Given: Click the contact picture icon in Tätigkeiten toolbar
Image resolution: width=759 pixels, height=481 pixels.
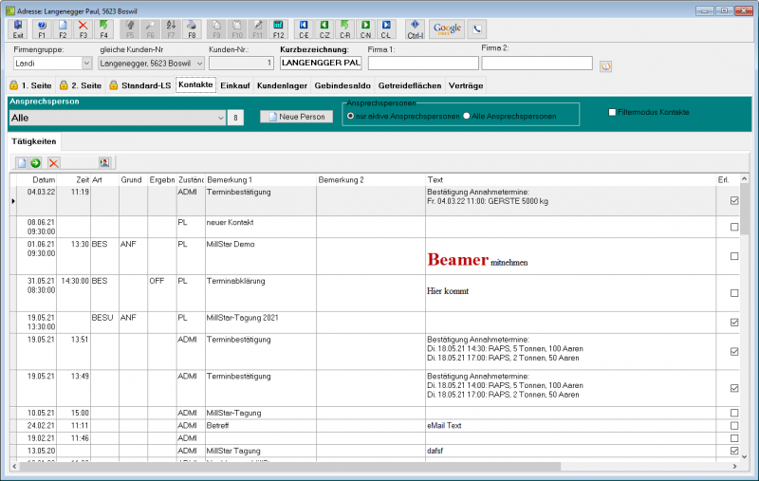Looking at the screenshot, I should point(104,163).
